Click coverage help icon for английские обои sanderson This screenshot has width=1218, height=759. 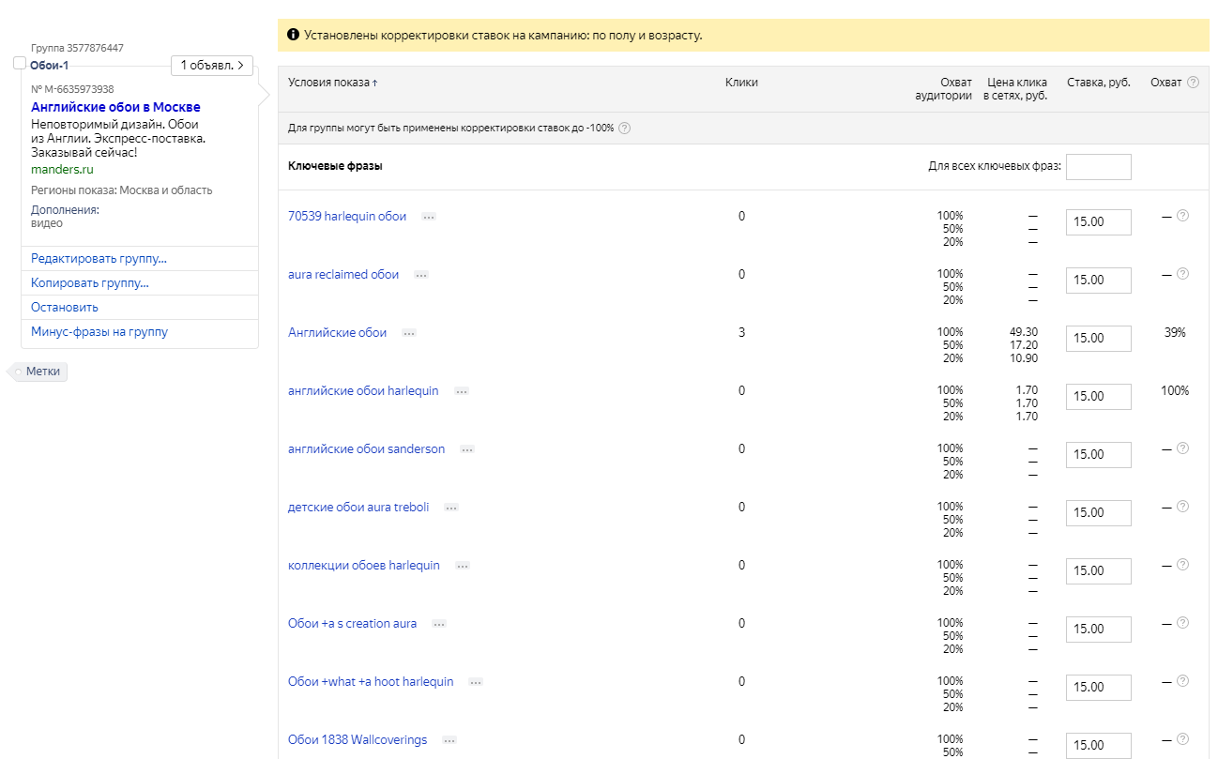click(1182, 448)
